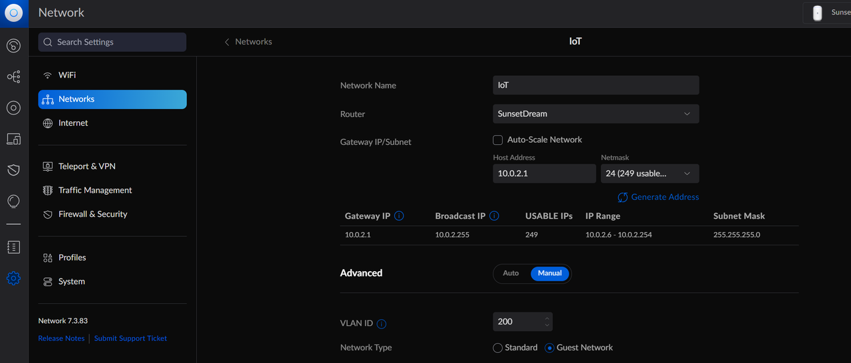Click the Firewall & Security shield icon
This screenshot has height=363, width=851.
click(48, 214)
